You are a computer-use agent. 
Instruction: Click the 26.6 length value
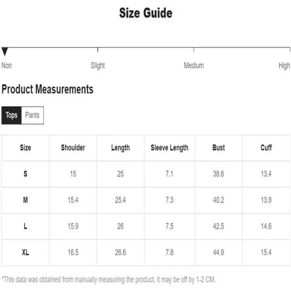tap(120, 252)
